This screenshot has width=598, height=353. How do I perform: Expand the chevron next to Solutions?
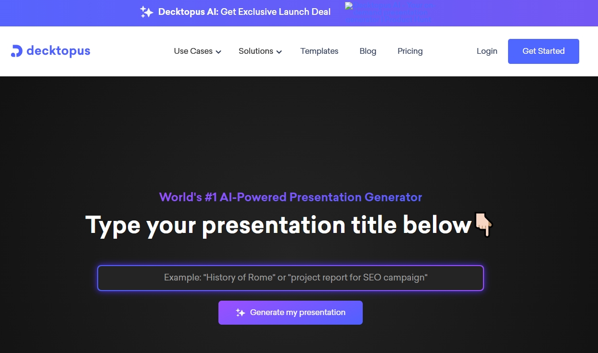click(x=279, y=52)
